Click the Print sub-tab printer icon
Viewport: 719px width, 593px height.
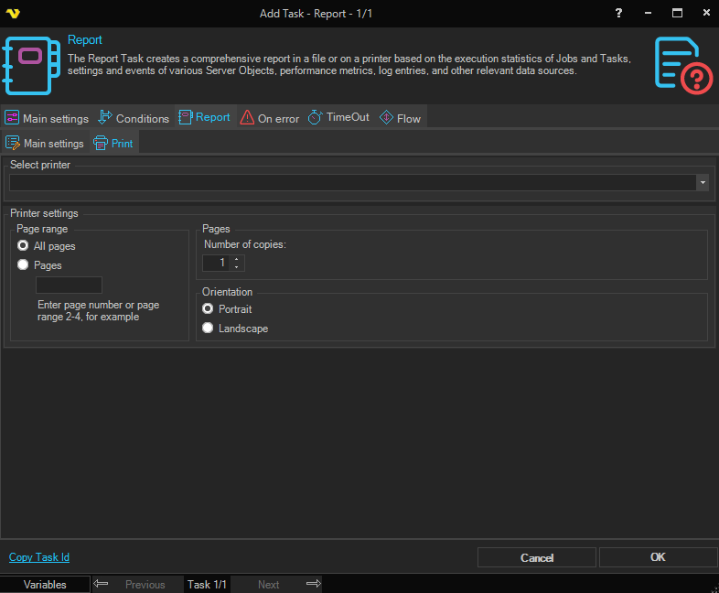click(101, 144)
